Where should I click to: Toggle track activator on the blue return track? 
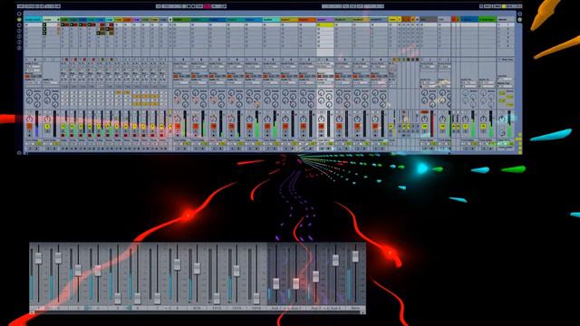(x=465, y=127)
